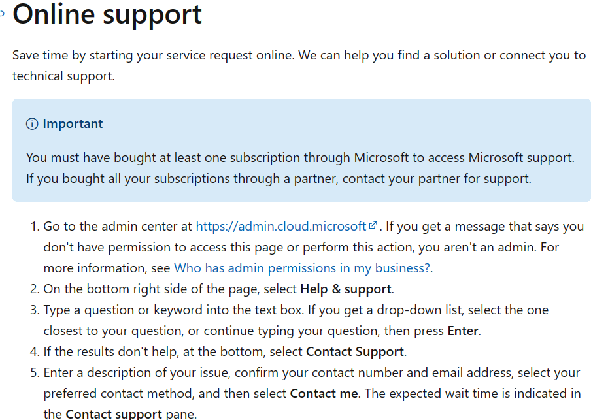The width and height of the screenshot is (608, 420).
Task: Click "Type a question or keyword" step text
Action: 163,310
